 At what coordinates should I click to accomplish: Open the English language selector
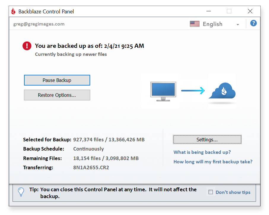pyautogui.click(x=214, y=24)
